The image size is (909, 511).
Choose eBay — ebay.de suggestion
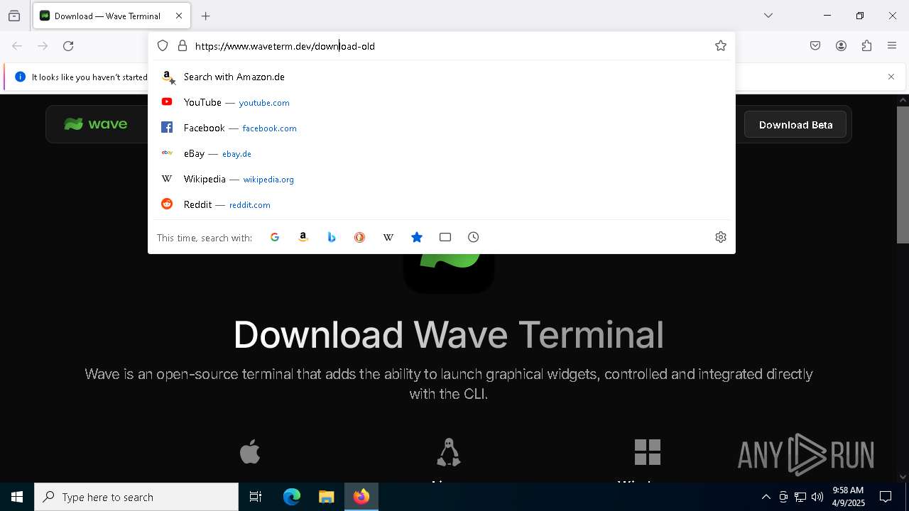[x=442, y=153]
